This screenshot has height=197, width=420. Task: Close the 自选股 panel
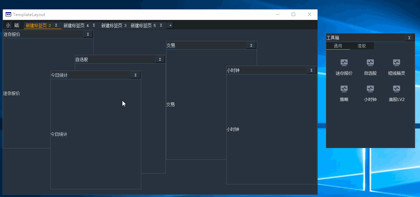pos(160,59)
